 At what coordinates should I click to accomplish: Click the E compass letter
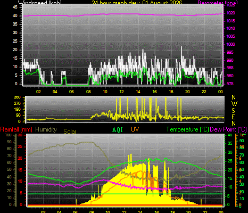point(234,117)
